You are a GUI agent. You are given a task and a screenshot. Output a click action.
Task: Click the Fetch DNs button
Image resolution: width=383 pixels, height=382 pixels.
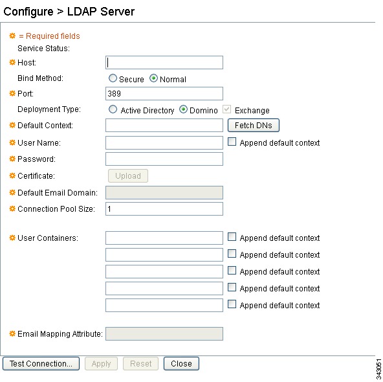pyautogui.click(x=254, y=126)
